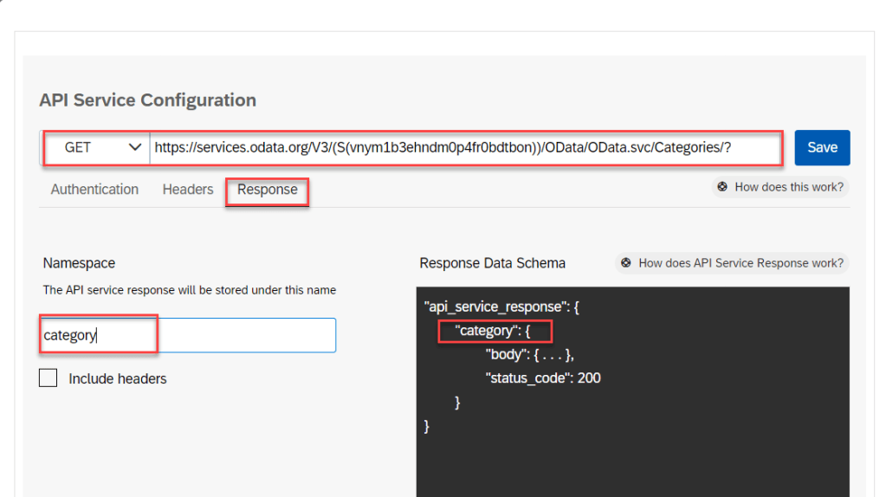Viewport: 886px width, 497px height.
Task: Click the 'API Service Configuration' heading
Action: coord(147,100)
